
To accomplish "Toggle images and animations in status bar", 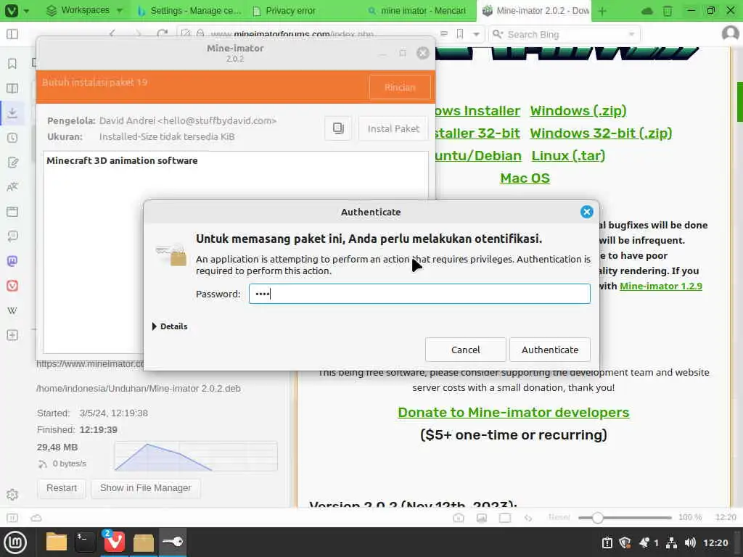I will [x=482, y=518].
